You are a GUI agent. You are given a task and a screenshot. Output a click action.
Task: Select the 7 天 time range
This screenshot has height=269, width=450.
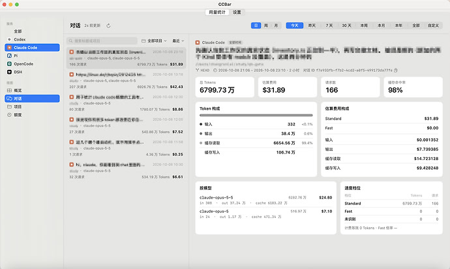(329, 25)
